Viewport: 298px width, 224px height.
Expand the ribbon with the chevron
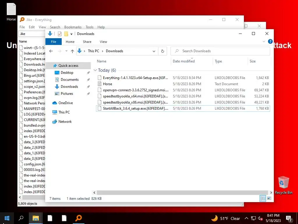(x=264, y=41)
